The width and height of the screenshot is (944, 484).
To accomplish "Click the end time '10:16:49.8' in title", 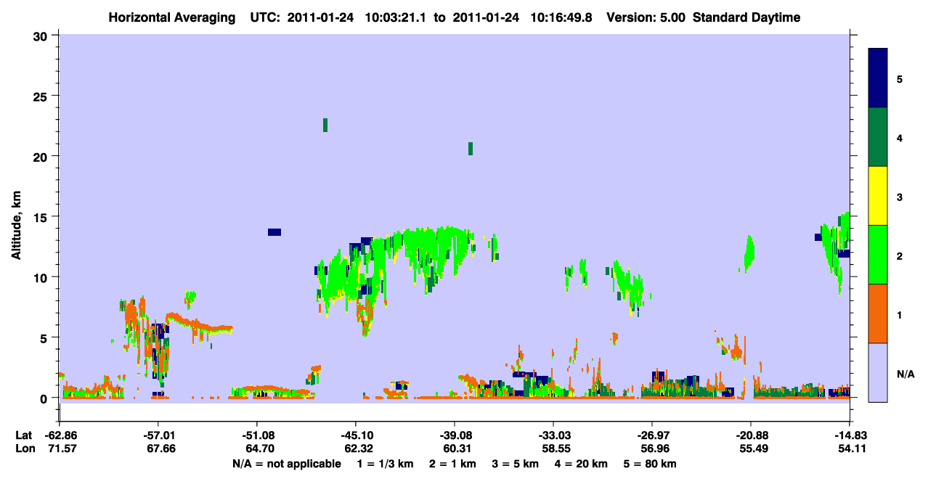I will click(561, 17).
